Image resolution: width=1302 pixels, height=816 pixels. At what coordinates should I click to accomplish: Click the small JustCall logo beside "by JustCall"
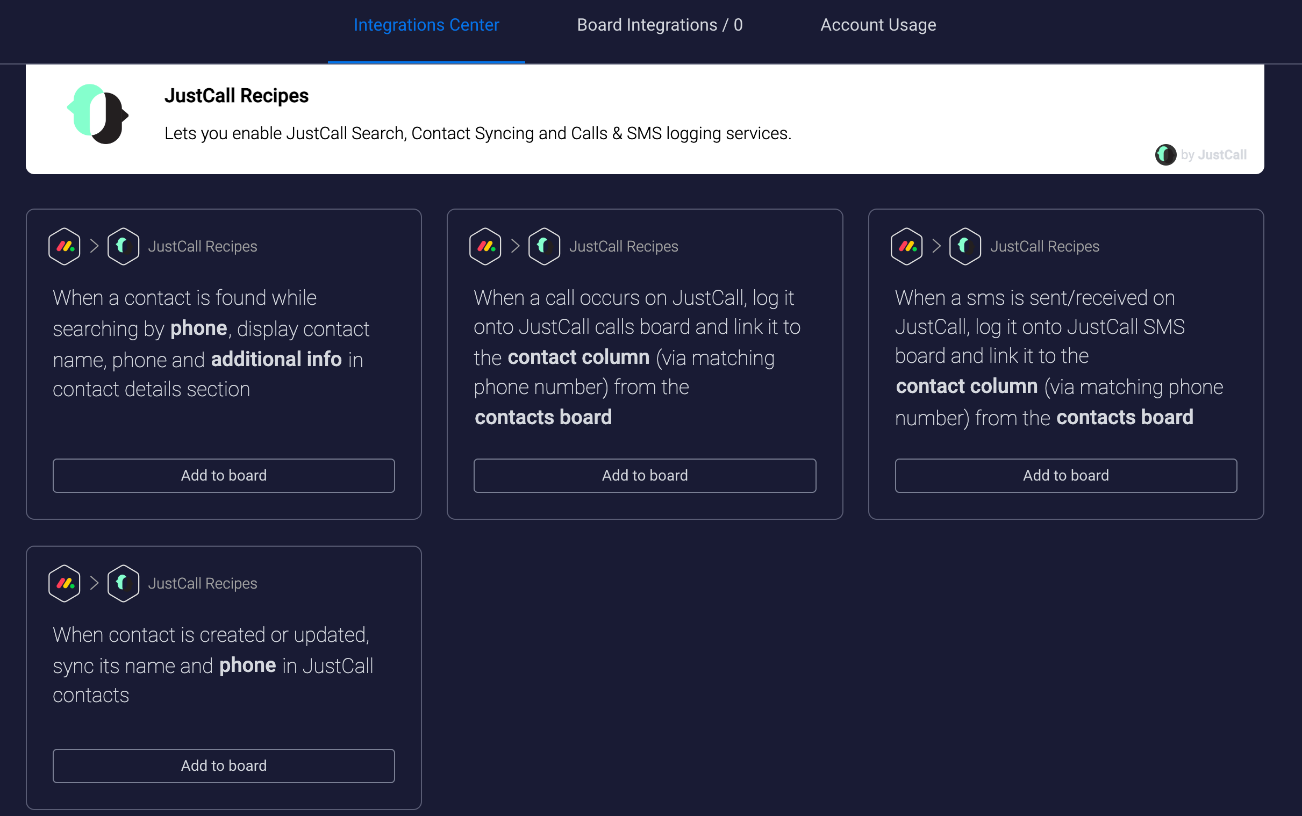[x=1165, y=155]
